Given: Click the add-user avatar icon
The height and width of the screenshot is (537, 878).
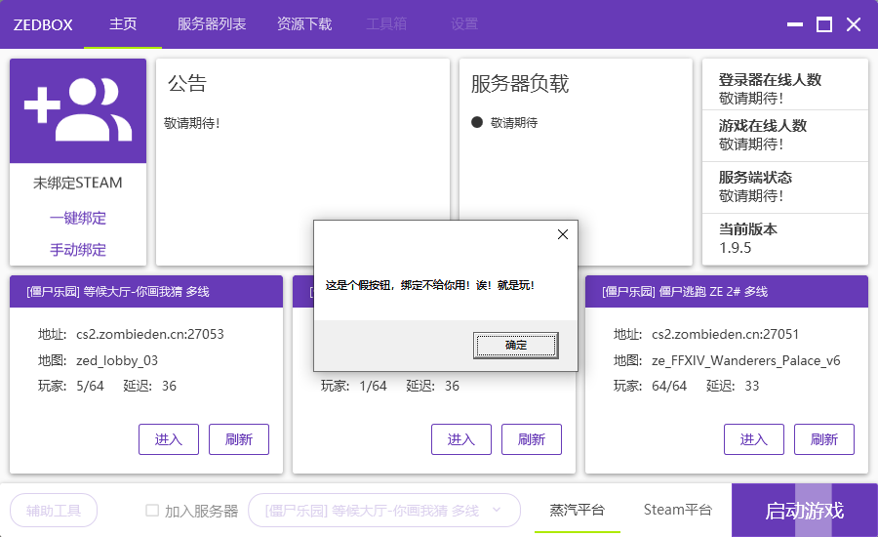Looking at the screenshot, I should coord(78,110).
